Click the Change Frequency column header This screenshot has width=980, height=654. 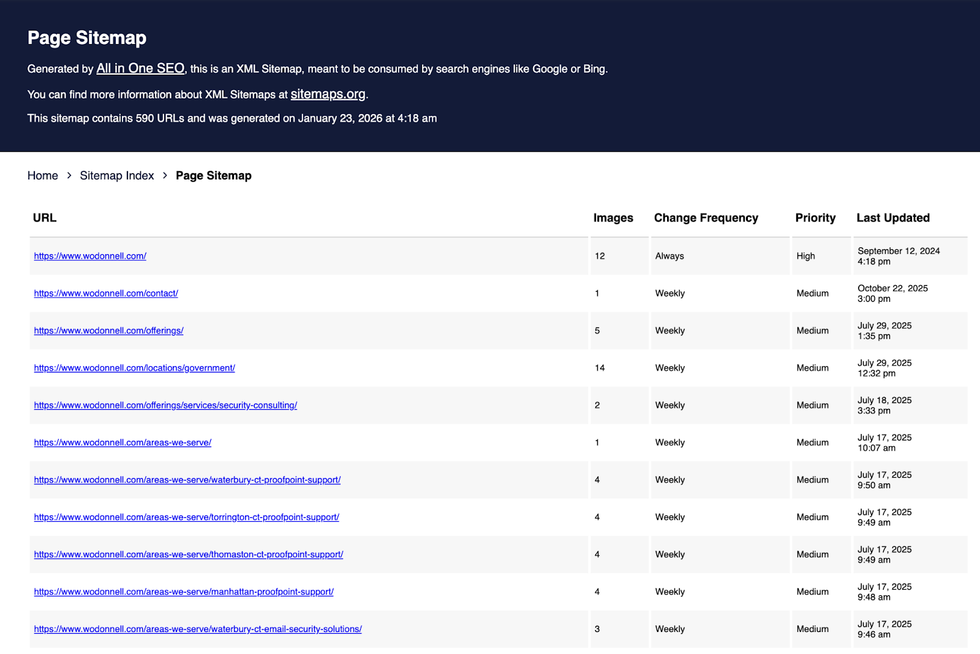(706, 218)
